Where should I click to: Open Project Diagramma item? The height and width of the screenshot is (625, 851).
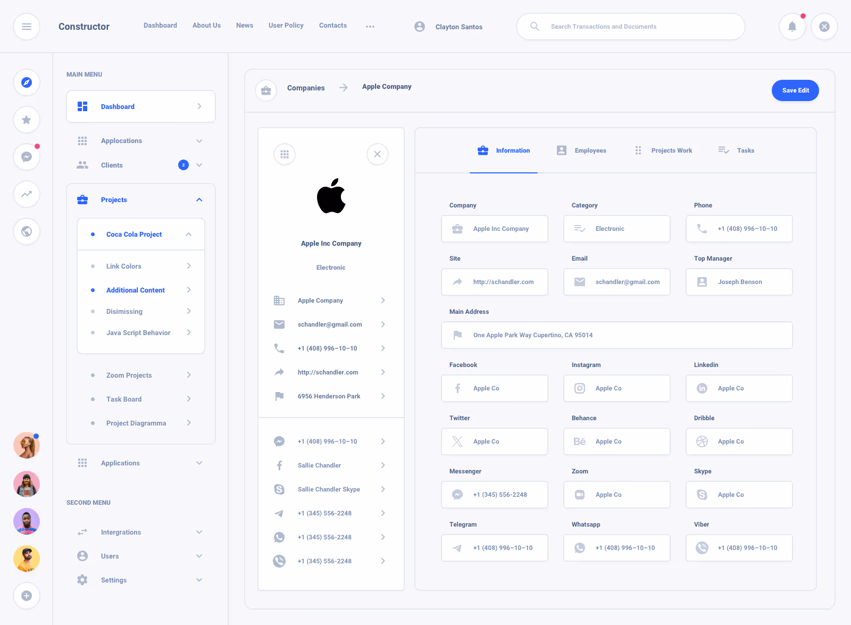141,423
